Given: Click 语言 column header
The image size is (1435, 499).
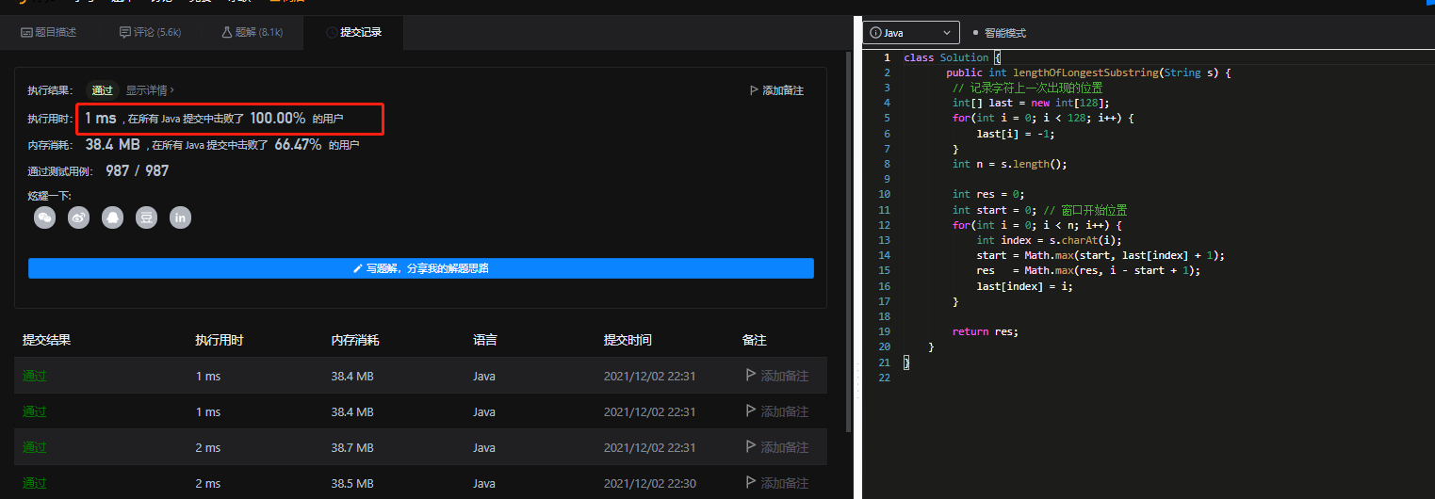Looking at the screenshot, I should coord(485,340).
